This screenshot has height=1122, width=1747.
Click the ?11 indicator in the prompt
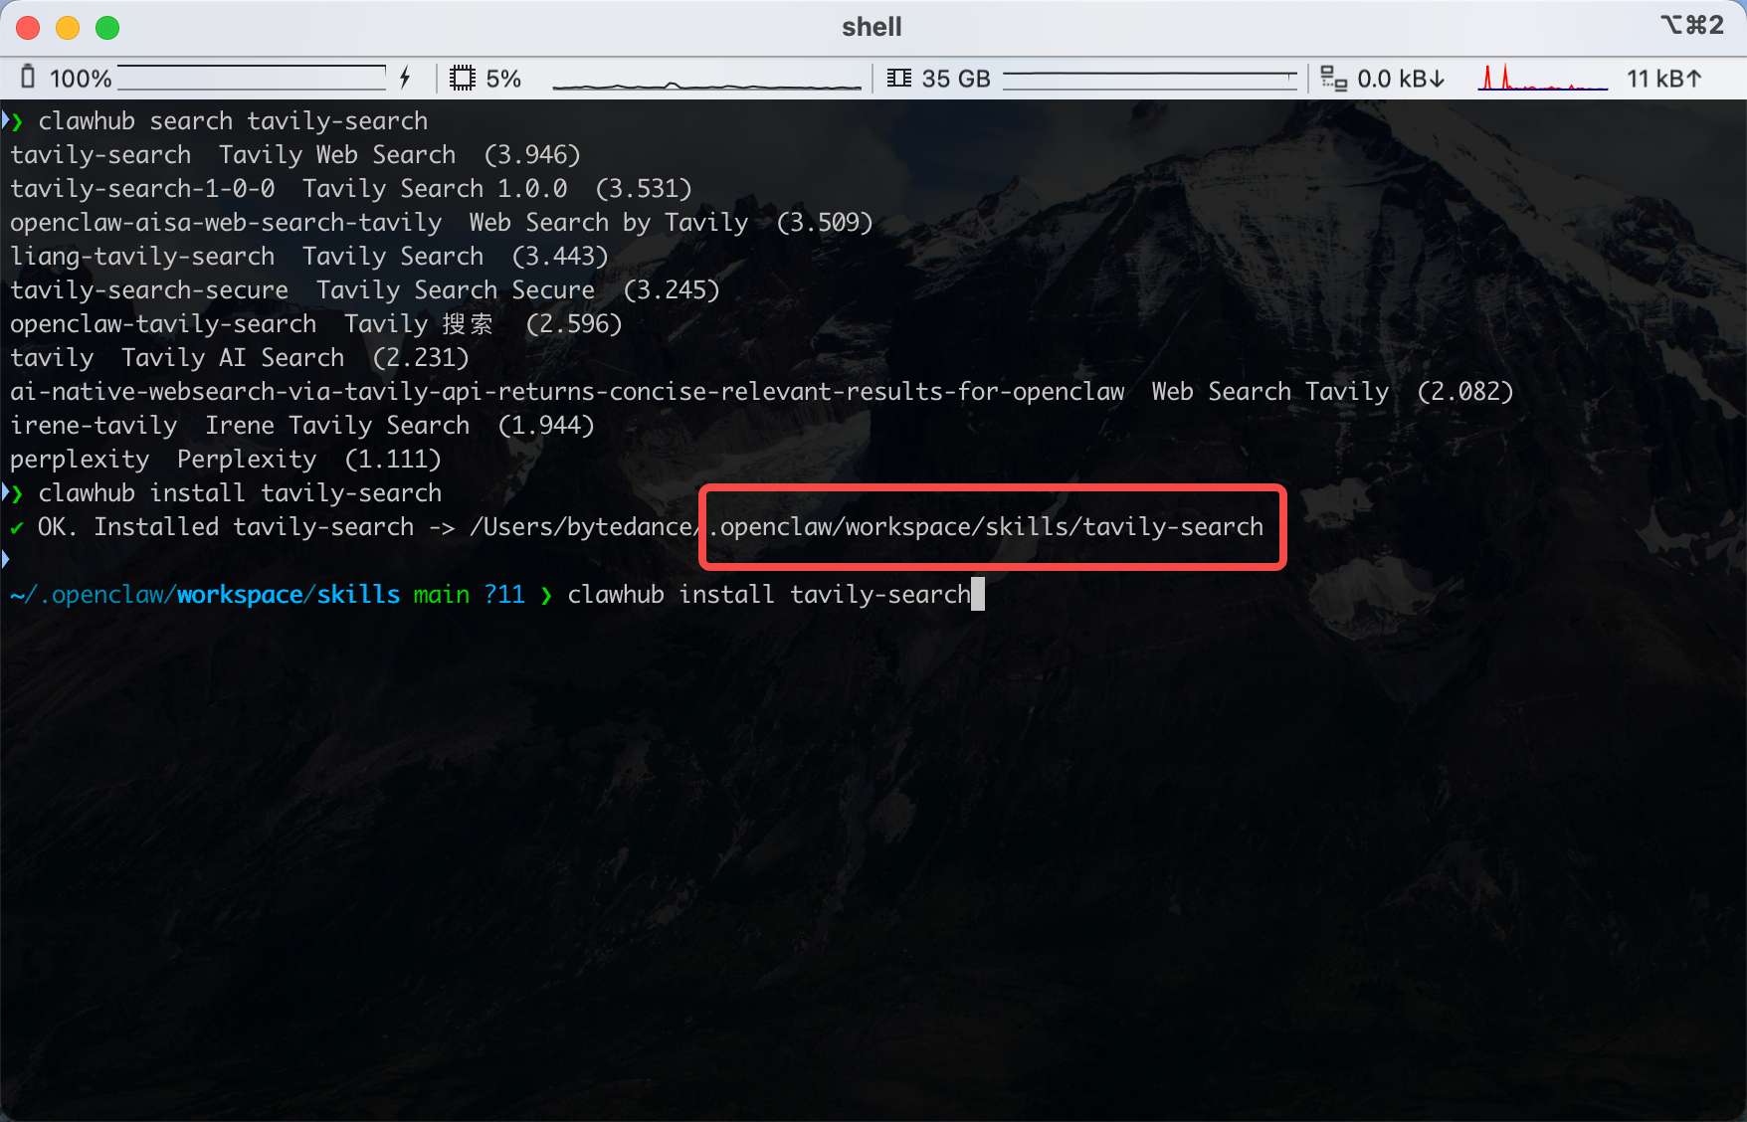(504, 594)
